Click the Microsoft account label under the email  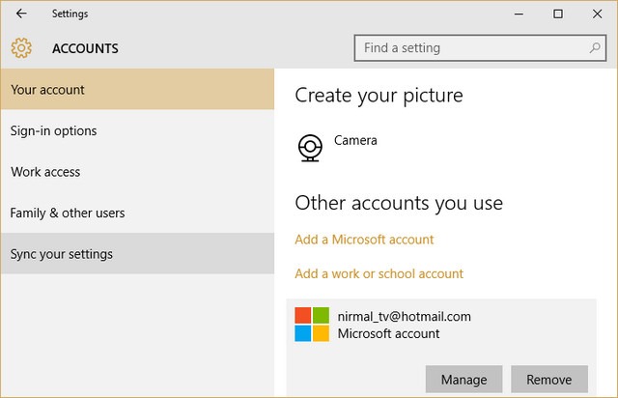point(388,333)
